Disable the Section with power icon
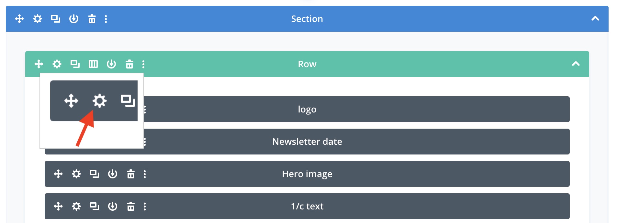This screenshot has width=617, height=223. 74,19
